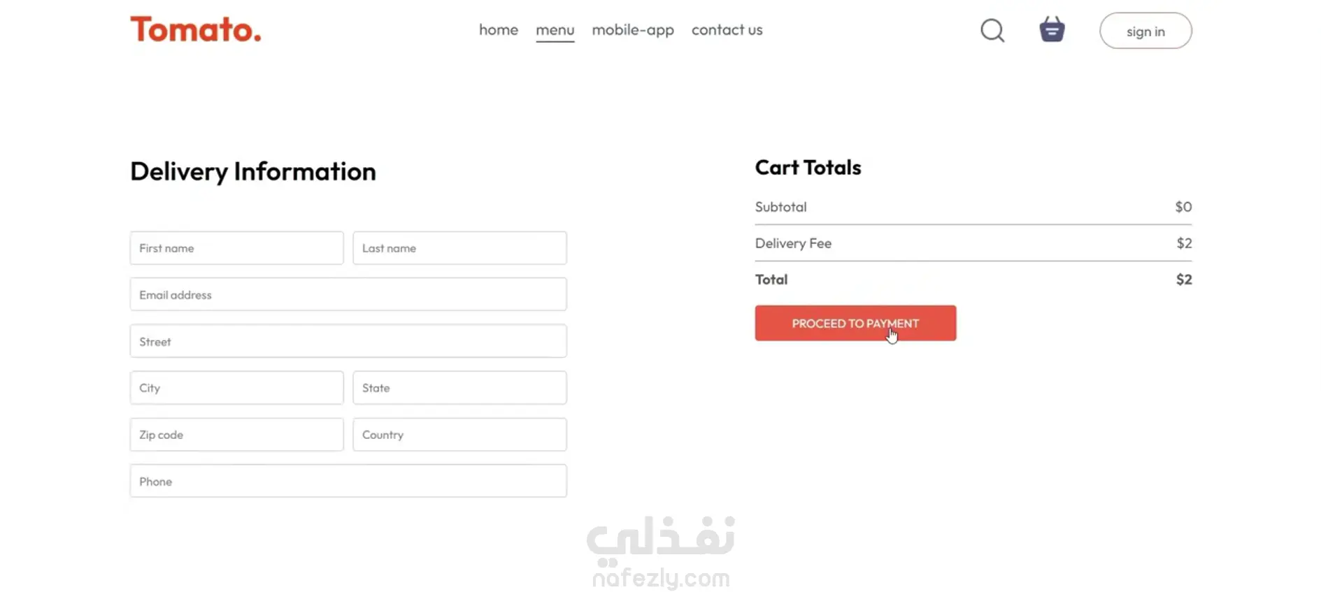Click into the Country field
This screenshot has height=592, width=1321.
click(459, 435)
